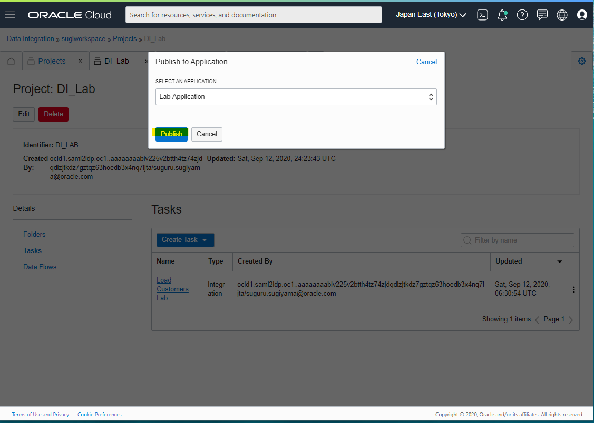
Task: Focus the search for resources field
Action: tap(254, 15)
